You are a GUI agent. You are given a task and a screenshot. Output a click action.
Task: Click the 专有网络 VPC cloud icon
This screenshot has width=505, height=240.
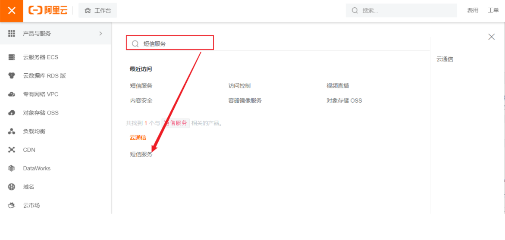tap(12, 94)
